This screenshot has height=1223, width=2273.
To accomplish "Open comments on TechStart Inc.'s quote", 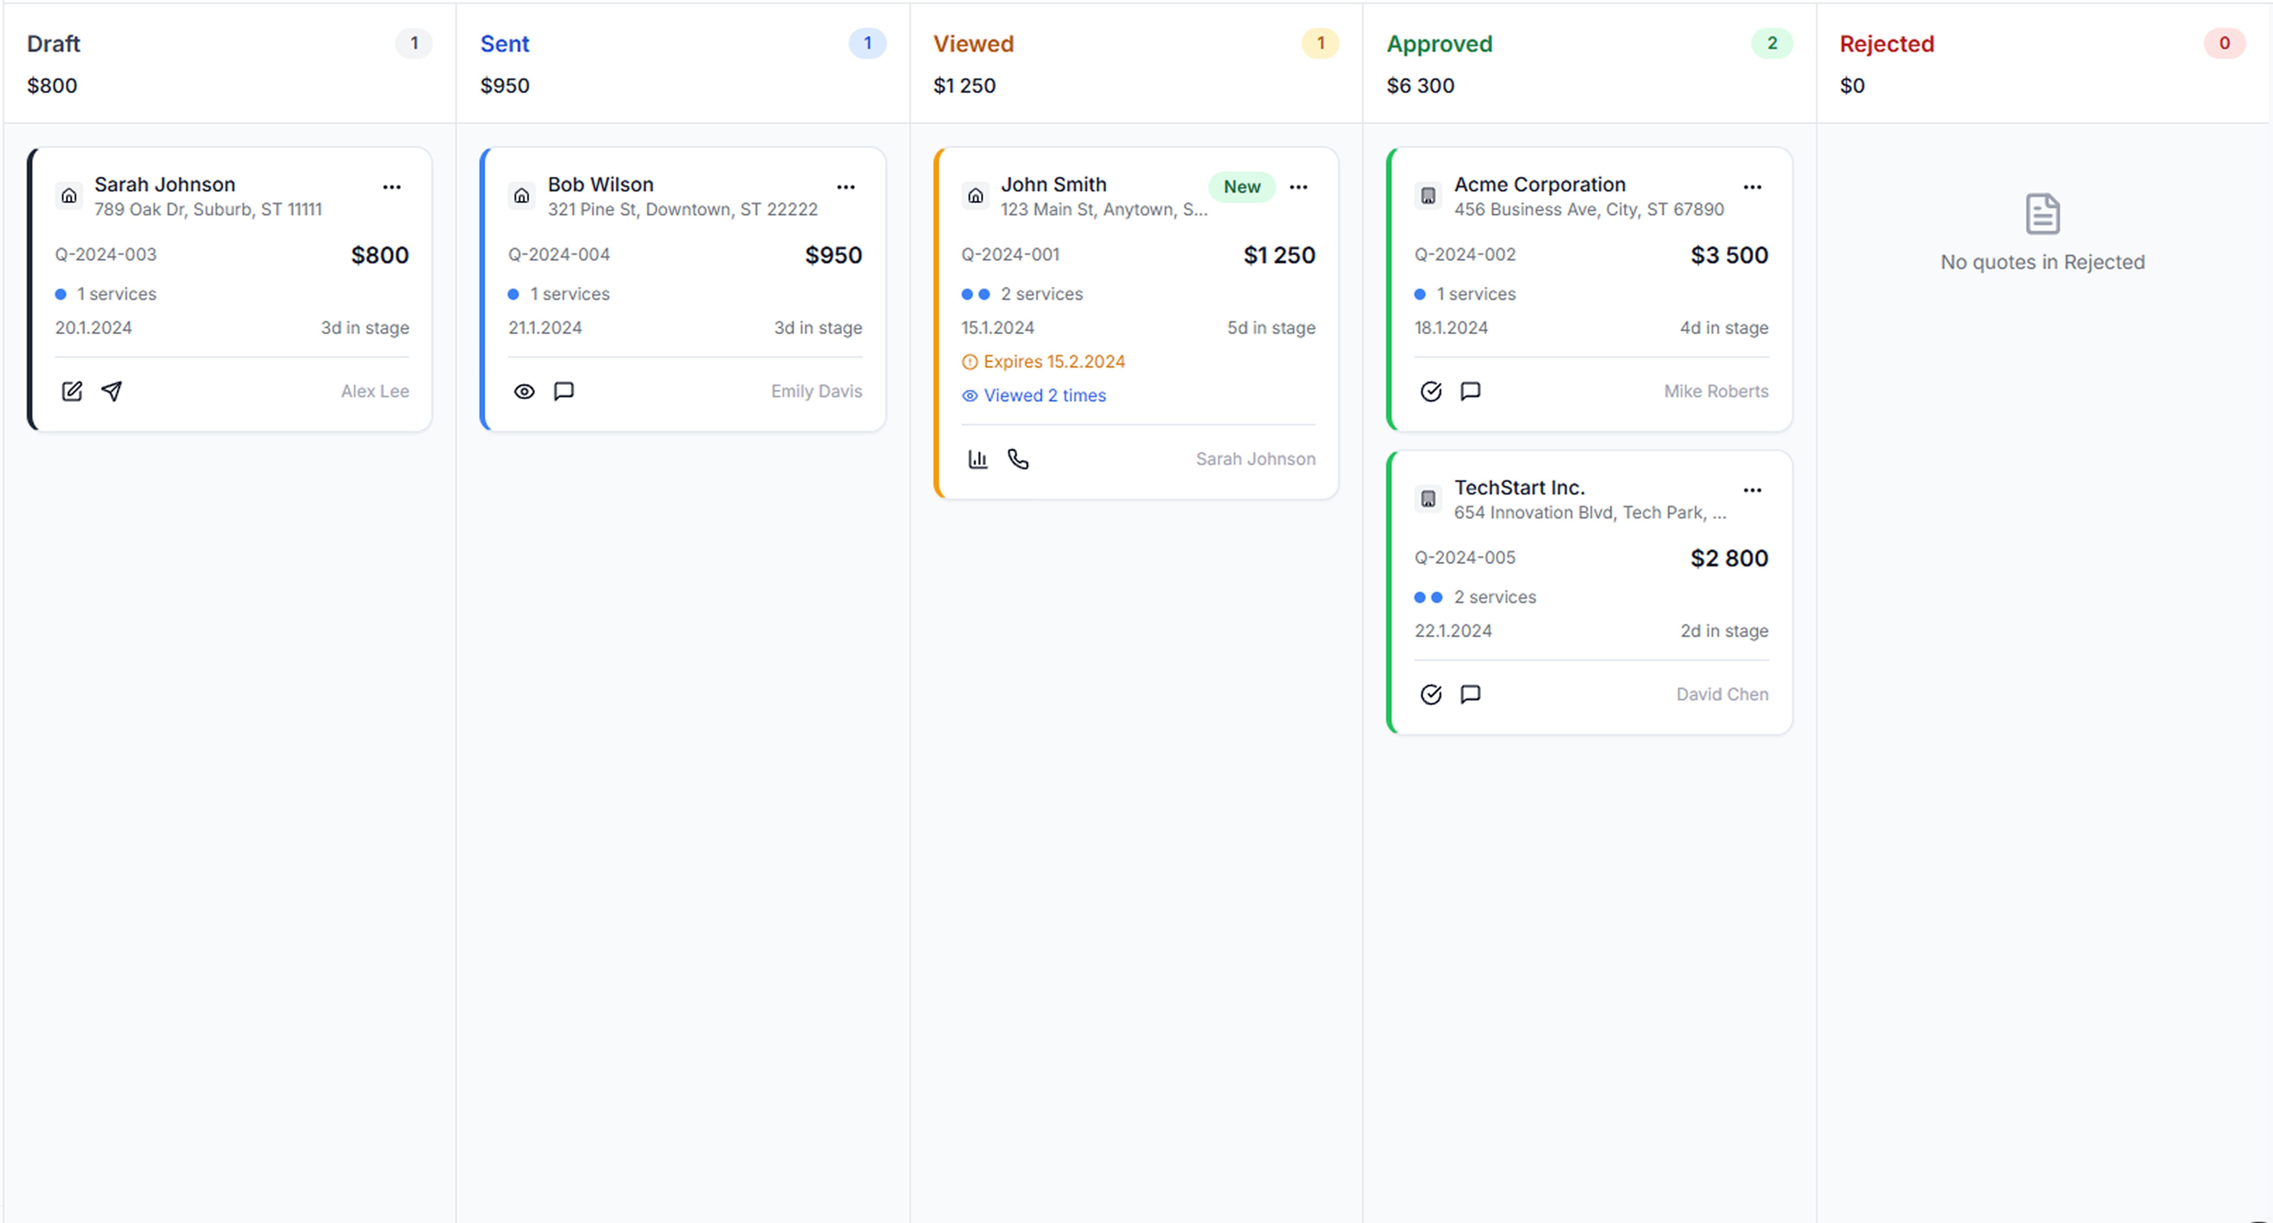I will [1470, 694].
